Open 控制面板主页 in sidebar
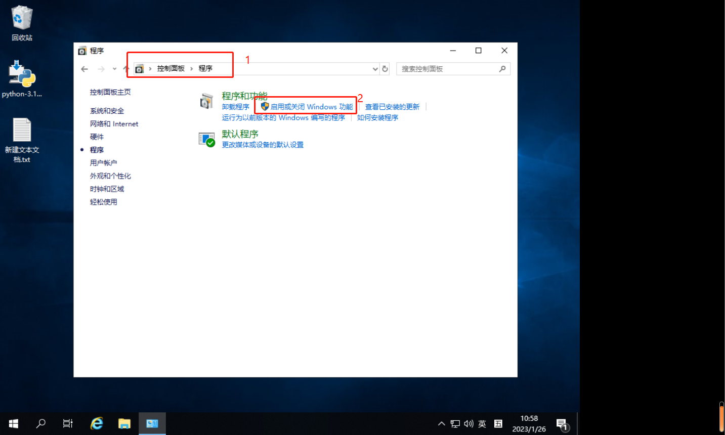 pos(110,92)
